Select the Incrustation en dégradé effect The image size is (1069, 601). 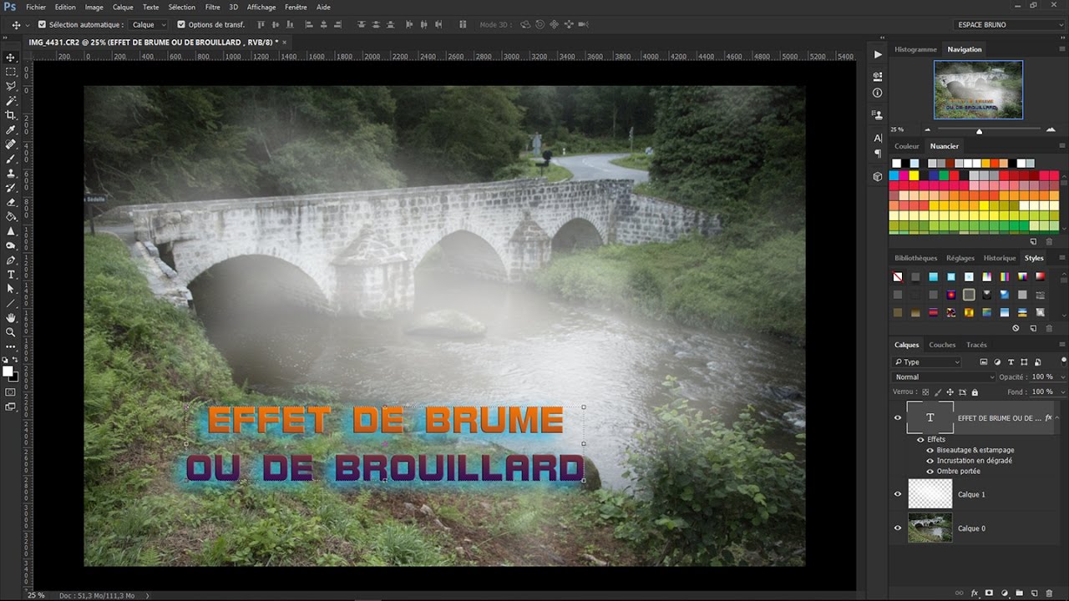(x=975, y=461)
